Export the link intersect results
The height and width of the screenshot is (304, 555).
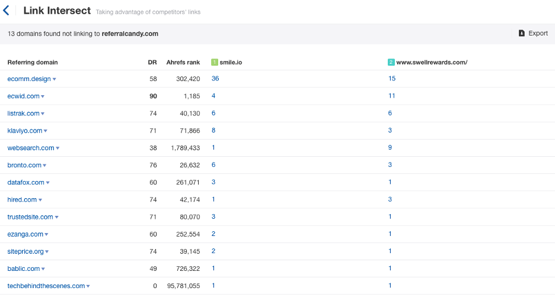point(533,33)
